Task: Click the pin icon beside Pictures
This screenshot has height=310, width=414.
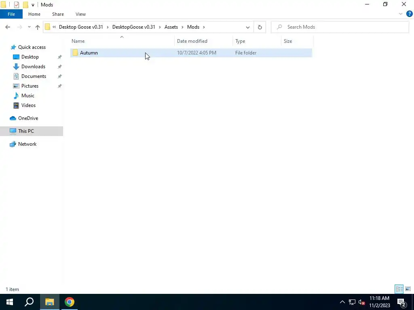Action: point(60,86)
